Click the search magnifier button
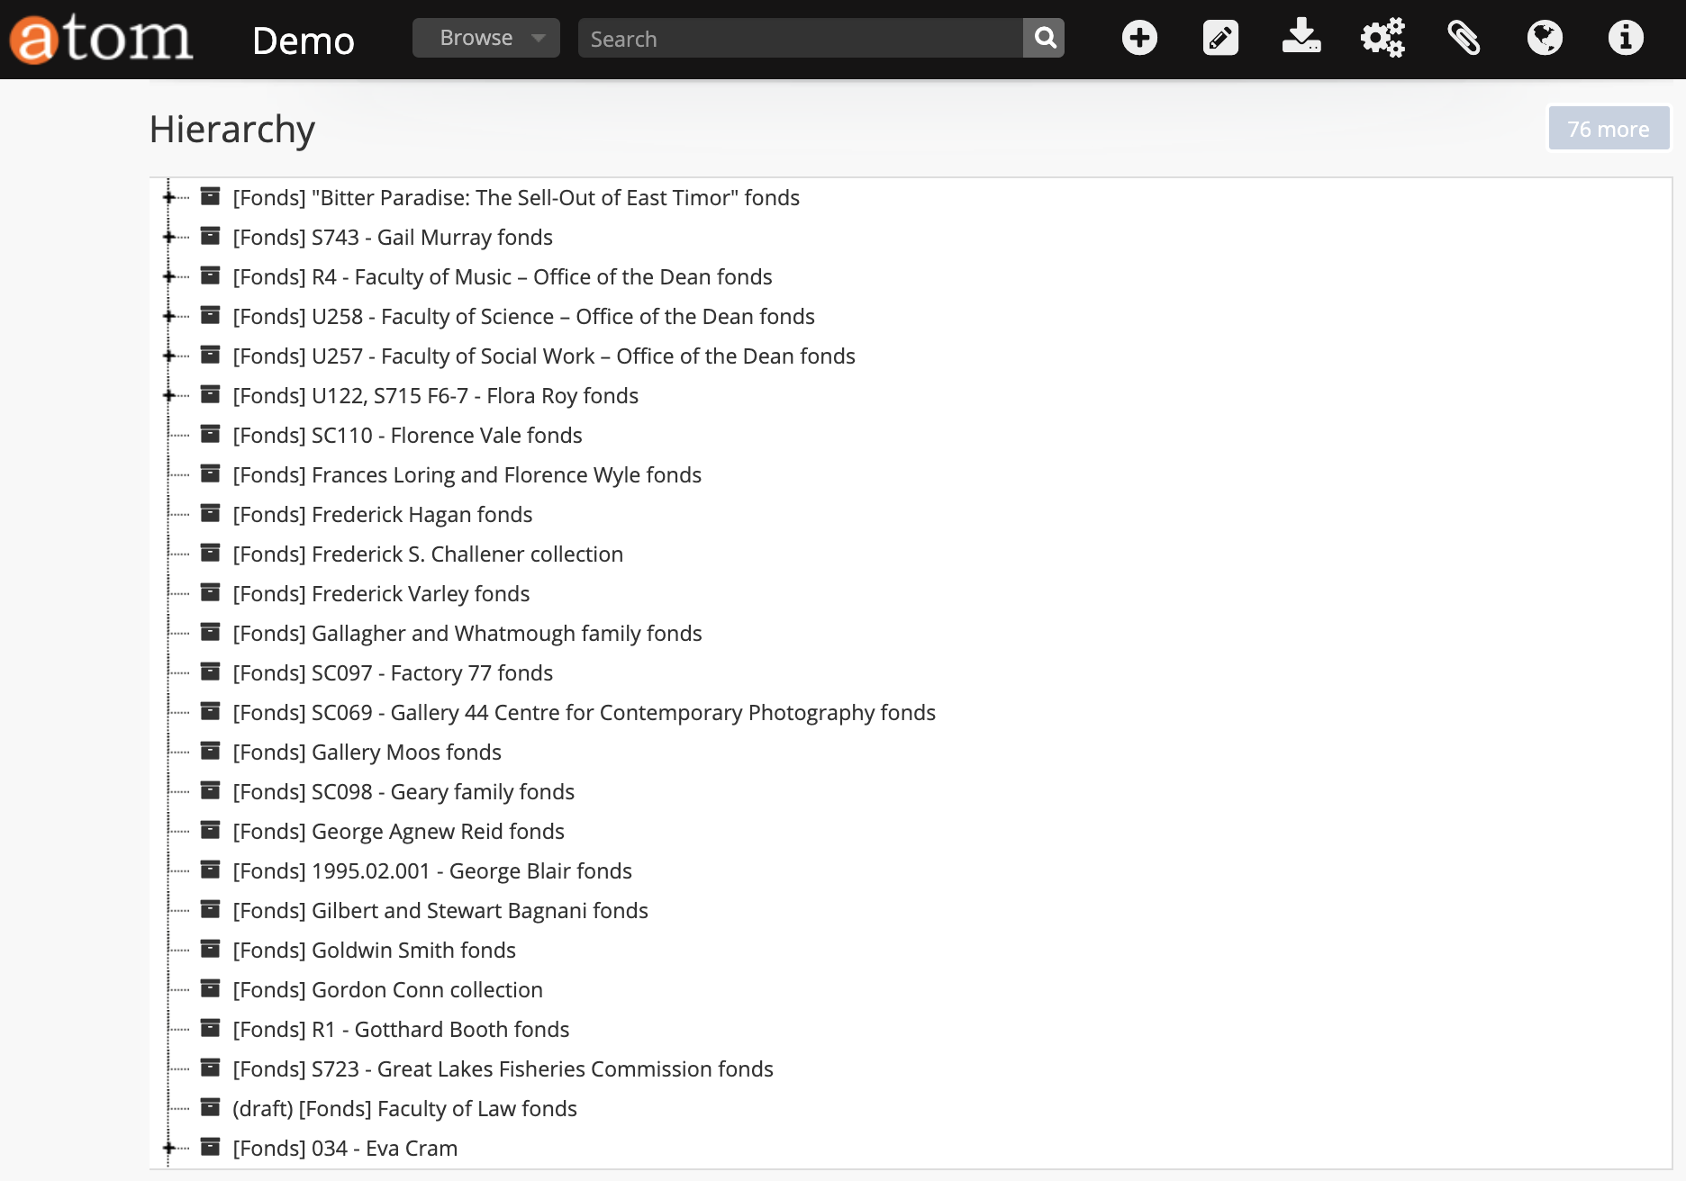Viewport: 1686px width, 1181px height. [1044, 38]
